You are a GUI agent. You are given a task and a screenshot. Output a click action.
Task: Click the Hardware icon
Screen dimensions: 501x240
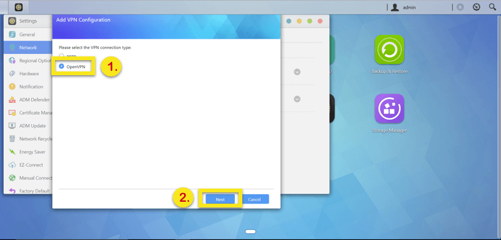click(x=12, y=74)
